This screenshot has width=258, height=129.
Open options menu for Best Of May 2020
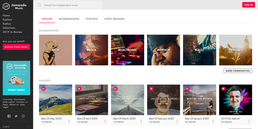pos(69,121)
